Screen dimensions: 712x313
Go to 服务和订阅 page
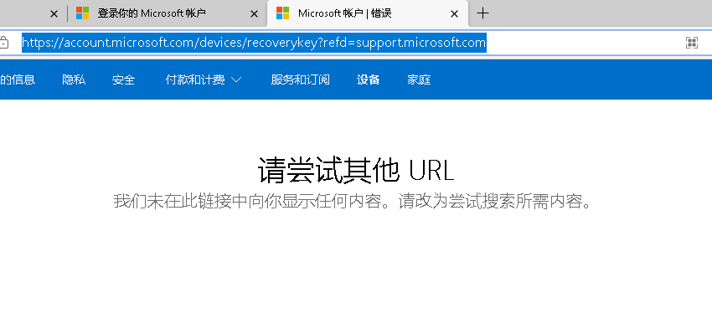click(x=300, y=80)
